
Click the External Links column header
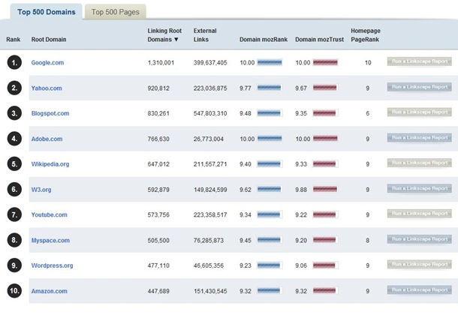tap(205, 35)
